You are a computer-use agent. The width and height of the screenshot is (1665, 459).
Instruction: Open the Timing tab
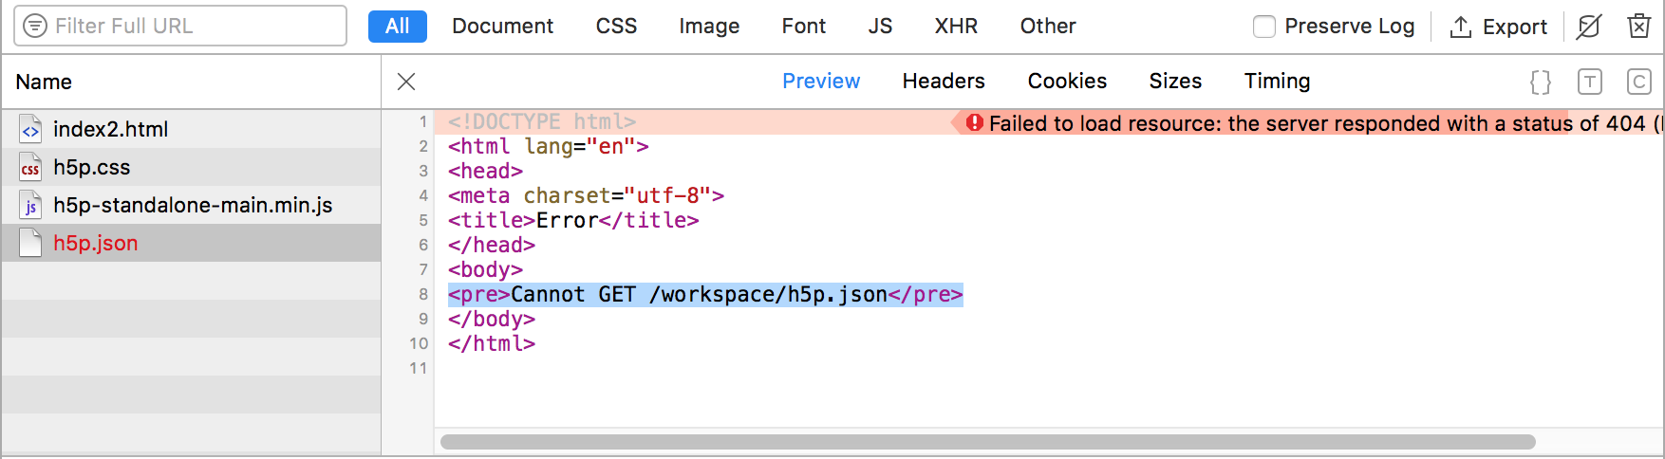(1277, 82)
